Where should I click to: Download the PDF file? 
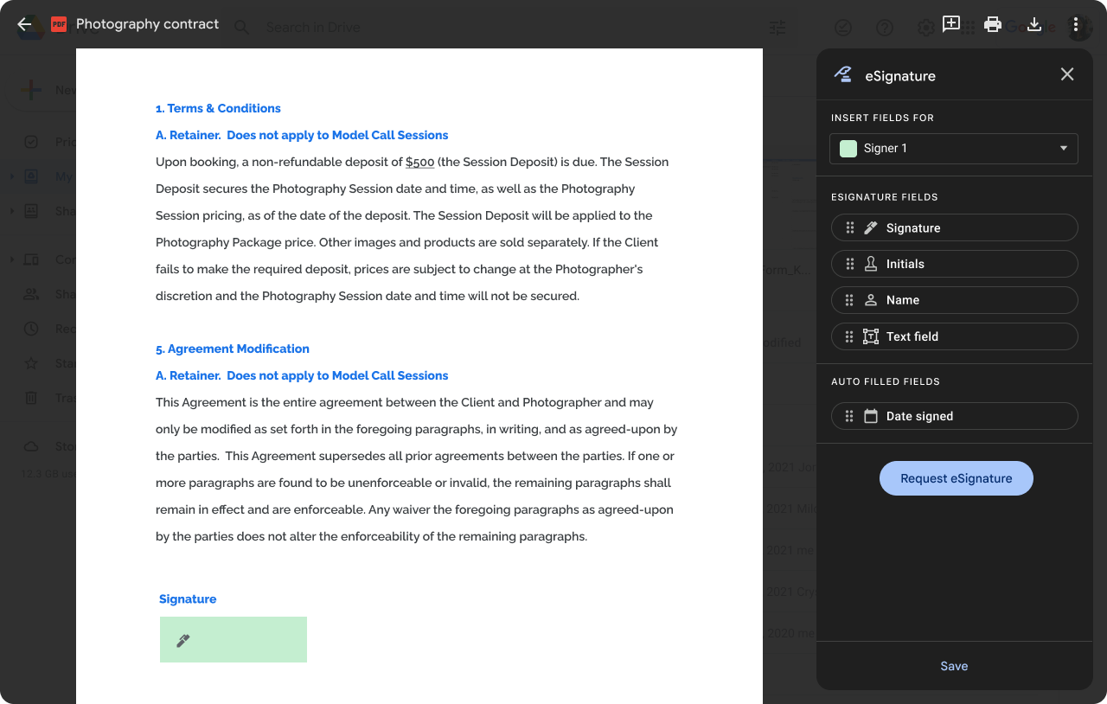point(1034,24)
